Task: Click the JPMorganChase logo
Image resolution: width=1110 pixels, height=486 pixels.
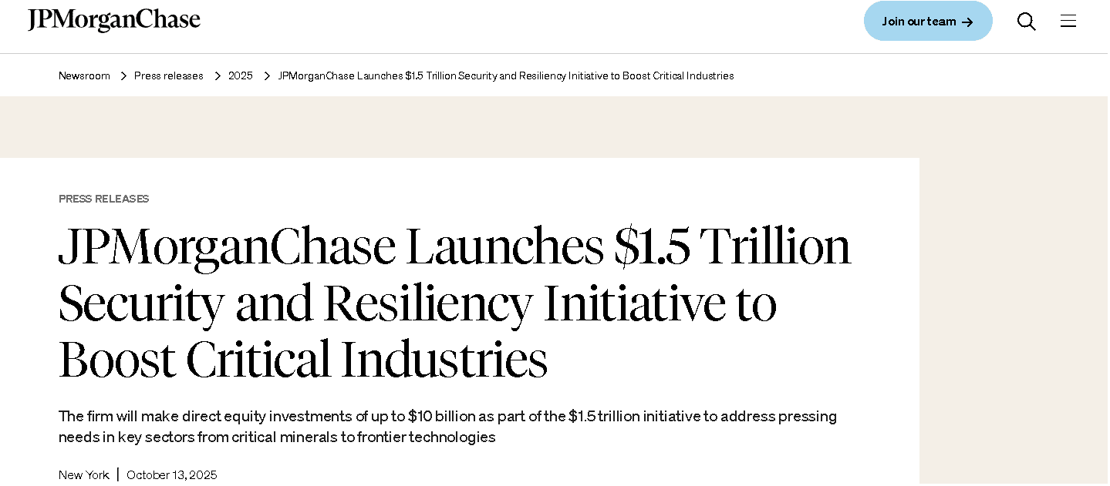Action: (114, 20)
